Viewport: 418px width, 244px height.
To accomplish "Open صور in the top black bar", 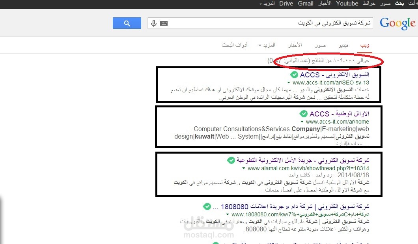I will pos(386,4).
